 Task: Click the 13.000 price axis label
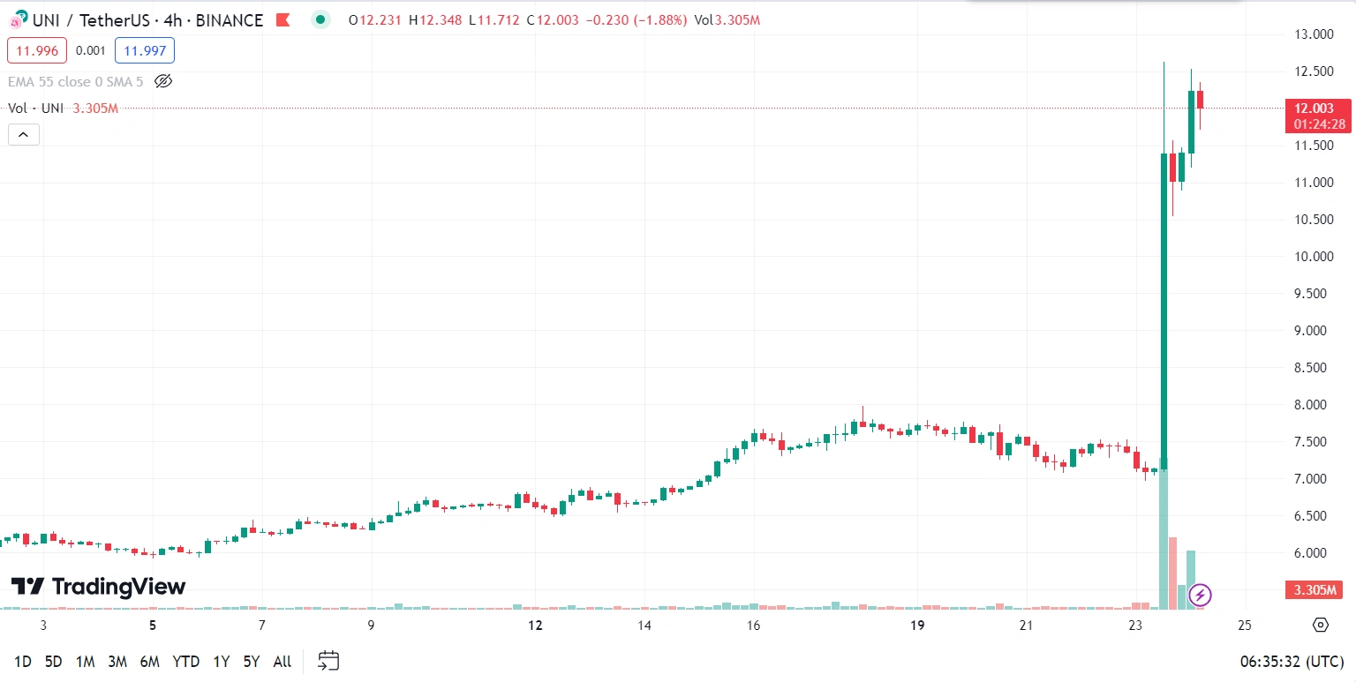point(1313,34)
